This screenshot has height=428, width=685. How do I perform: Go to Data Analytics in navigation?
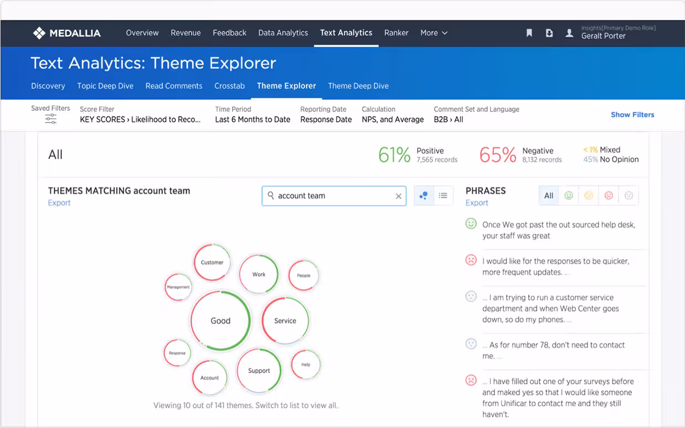(x=283, y=33)
